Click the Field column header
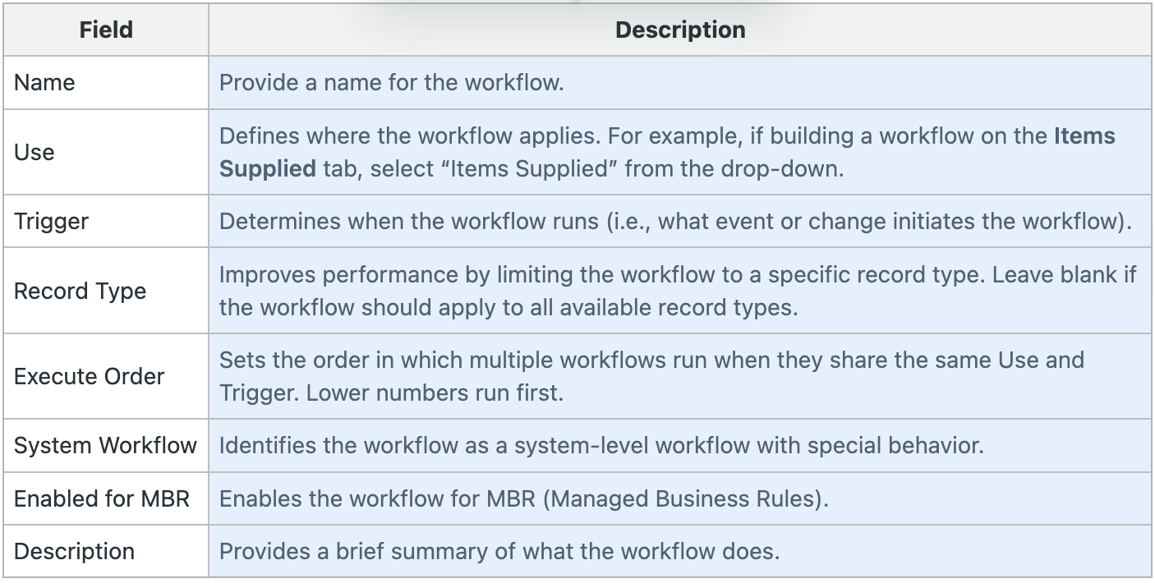Image resolution: width=1155 pixels, height=583 pixels. click(x=106, y=30)
